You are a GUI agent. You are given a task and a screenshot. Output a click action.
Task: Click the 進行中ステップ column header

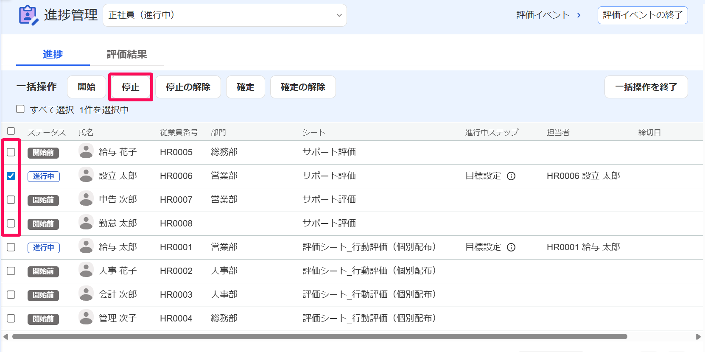click(x=492, y=132)
